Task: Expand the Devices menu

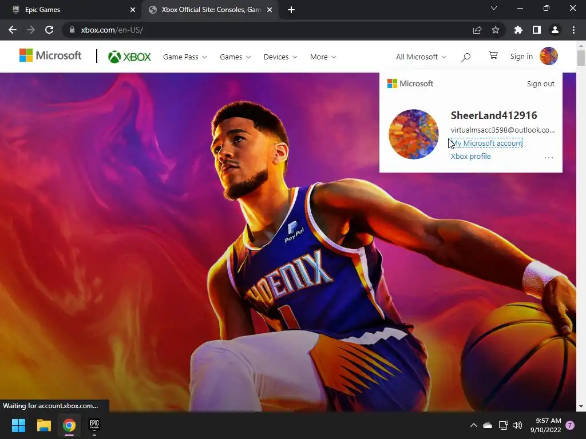Action: [280, 57]
